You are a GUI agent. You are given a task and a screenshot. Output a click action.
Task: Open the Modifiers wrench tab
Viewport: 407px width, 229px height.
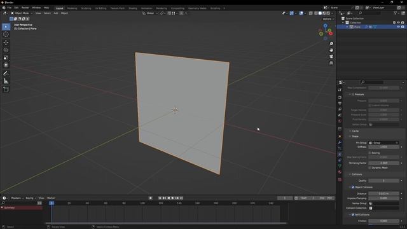click(x=340, y=142)
